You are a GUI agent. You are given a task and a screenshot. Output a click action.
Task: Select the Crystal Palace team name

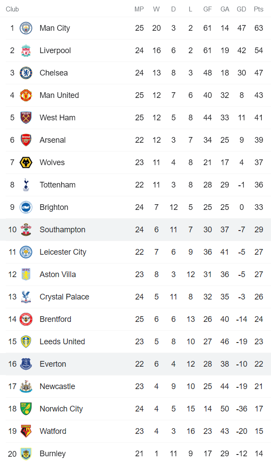[x=64, y=297]
